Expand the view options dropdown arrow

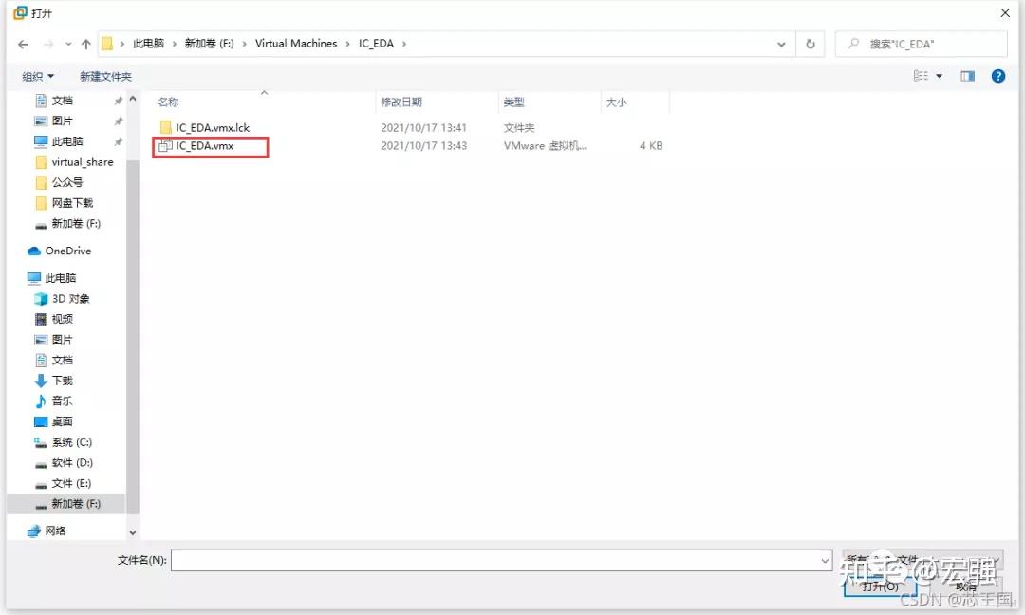(940, 77)
